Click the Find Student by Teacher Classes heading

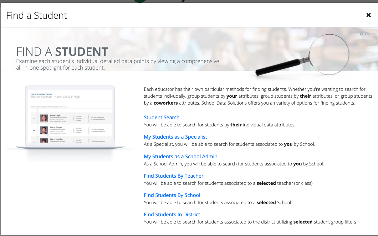[x=44, y=107]
